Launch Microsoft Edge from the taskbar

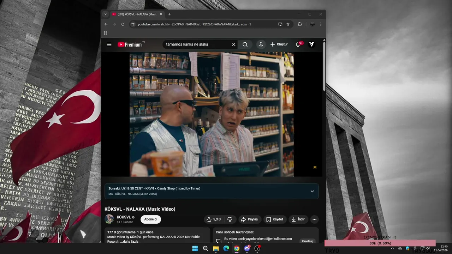(226, 248)
